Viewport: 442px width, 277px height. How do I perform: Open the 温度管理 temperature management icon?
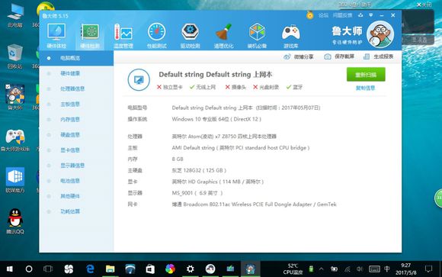pos(123,36)
